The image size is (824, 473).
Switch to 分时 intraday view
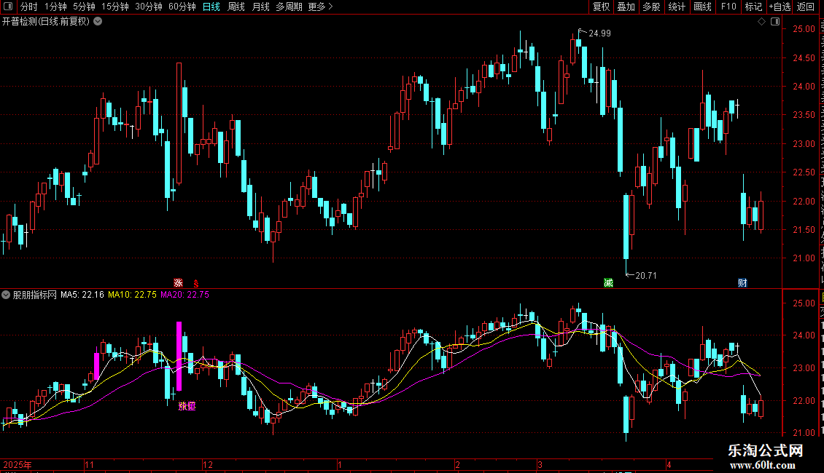point(29,7)
